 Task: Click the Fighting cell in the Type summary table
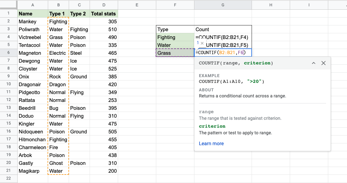[175, 37]
